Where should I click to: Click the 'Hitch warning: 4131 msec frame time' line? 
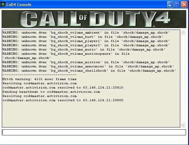tap(40, 79)
